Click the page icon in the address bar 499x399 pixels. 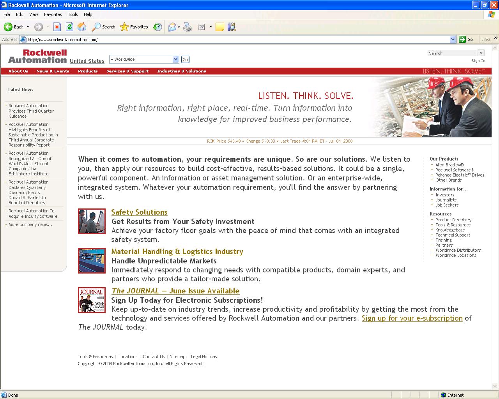pos(23,39)
